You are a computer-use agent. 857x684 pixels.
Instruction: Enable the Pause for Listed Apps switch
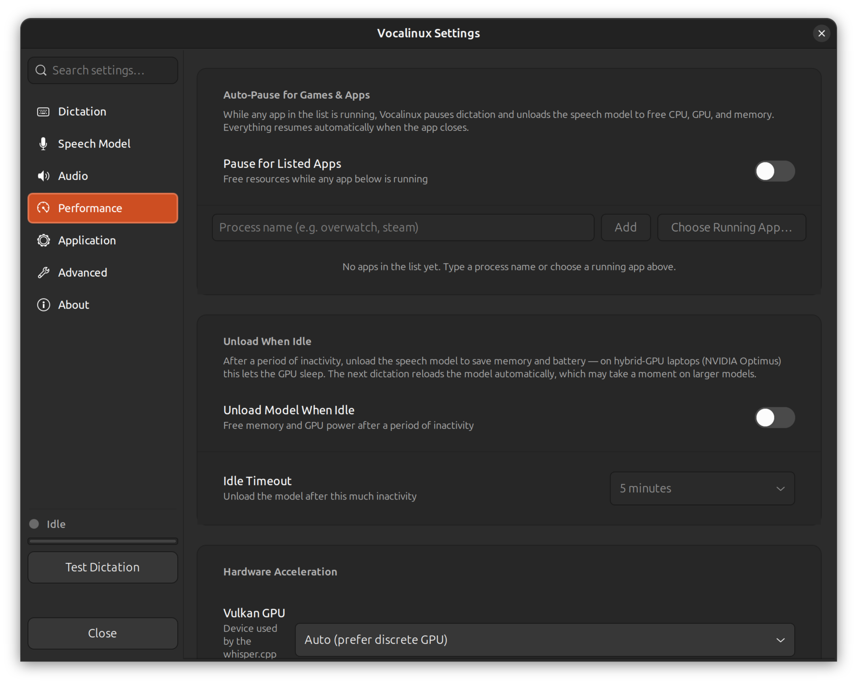pos(774,171)
